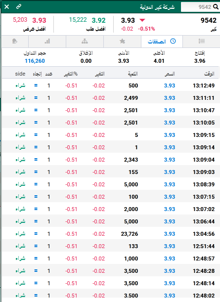Click the red down-arrow price indicator
The width and height of the screenshot is (220, 302).
click(x=142, y=20)
